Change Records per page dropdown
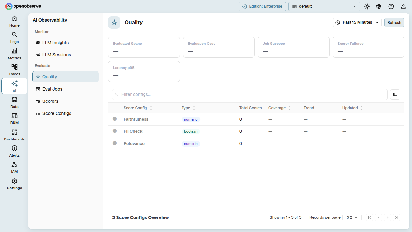Screen dimensions: 412x232 point(352,217)
